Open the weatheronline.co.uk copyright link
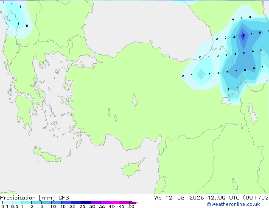269x208 pixels. click(233, 204)
